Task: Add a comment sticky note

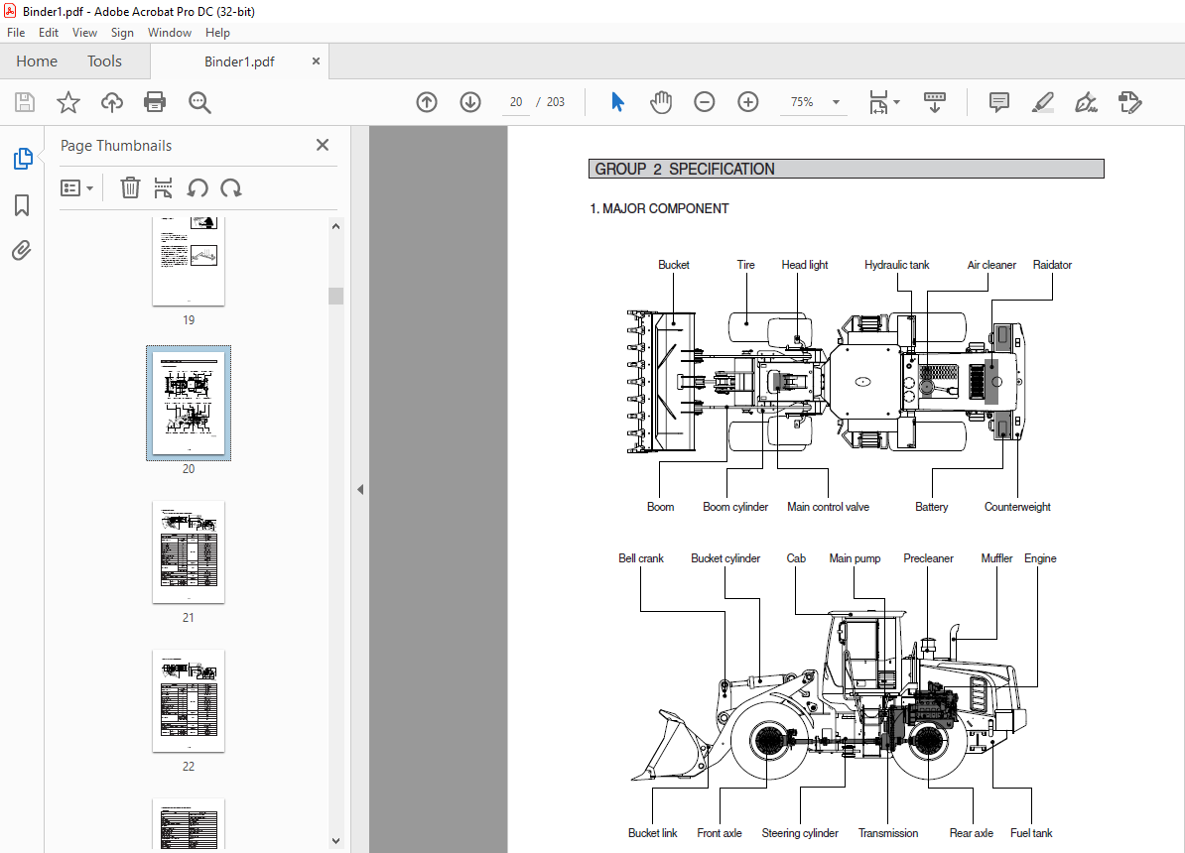Action: 999,102
